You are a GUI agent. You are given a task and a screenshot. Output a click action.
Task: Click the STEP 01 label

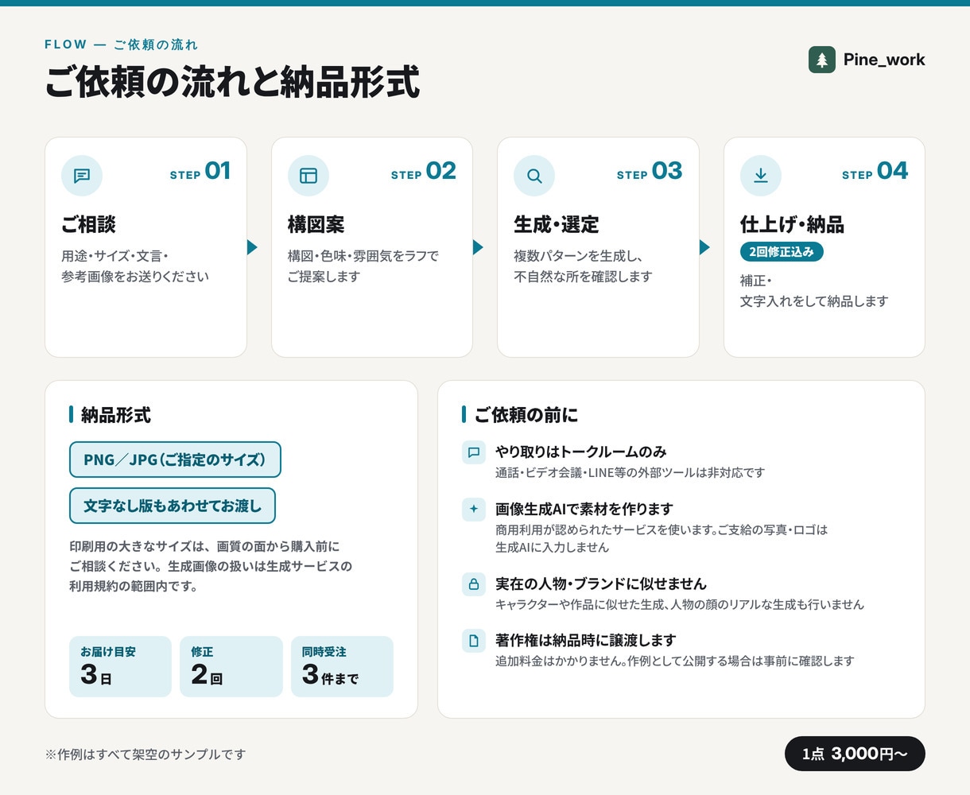tap(200, 172)
